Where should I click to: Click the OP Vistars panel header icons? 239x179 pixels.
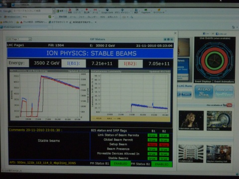click(x=168, y=39)
